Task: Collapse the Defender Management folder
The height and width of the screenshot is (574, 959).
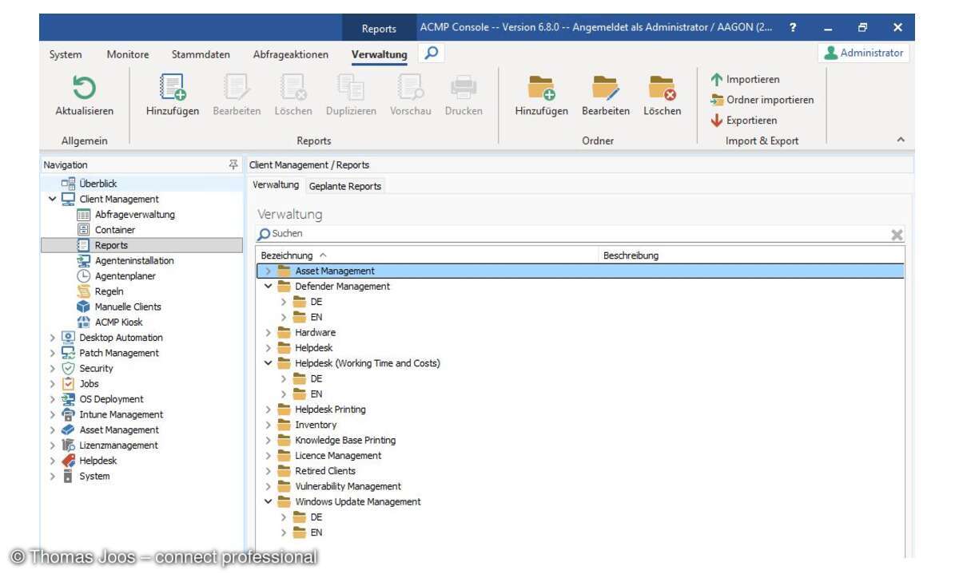Action: click(269, 286)
